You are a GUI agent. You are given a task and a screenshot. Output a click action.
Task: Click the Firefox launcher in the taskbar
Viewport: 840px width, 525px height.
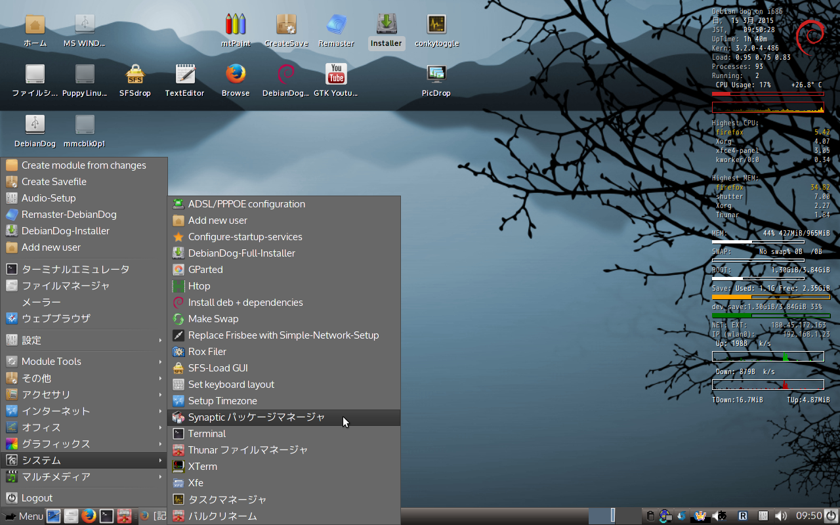coord(89,516)
